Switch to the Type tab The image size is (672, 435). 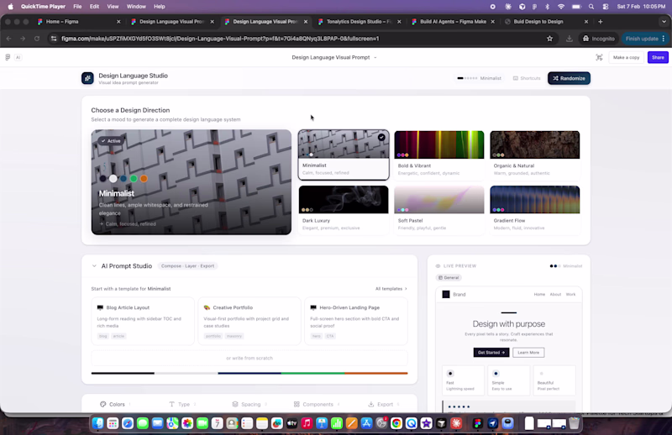[x=182, y=404]
